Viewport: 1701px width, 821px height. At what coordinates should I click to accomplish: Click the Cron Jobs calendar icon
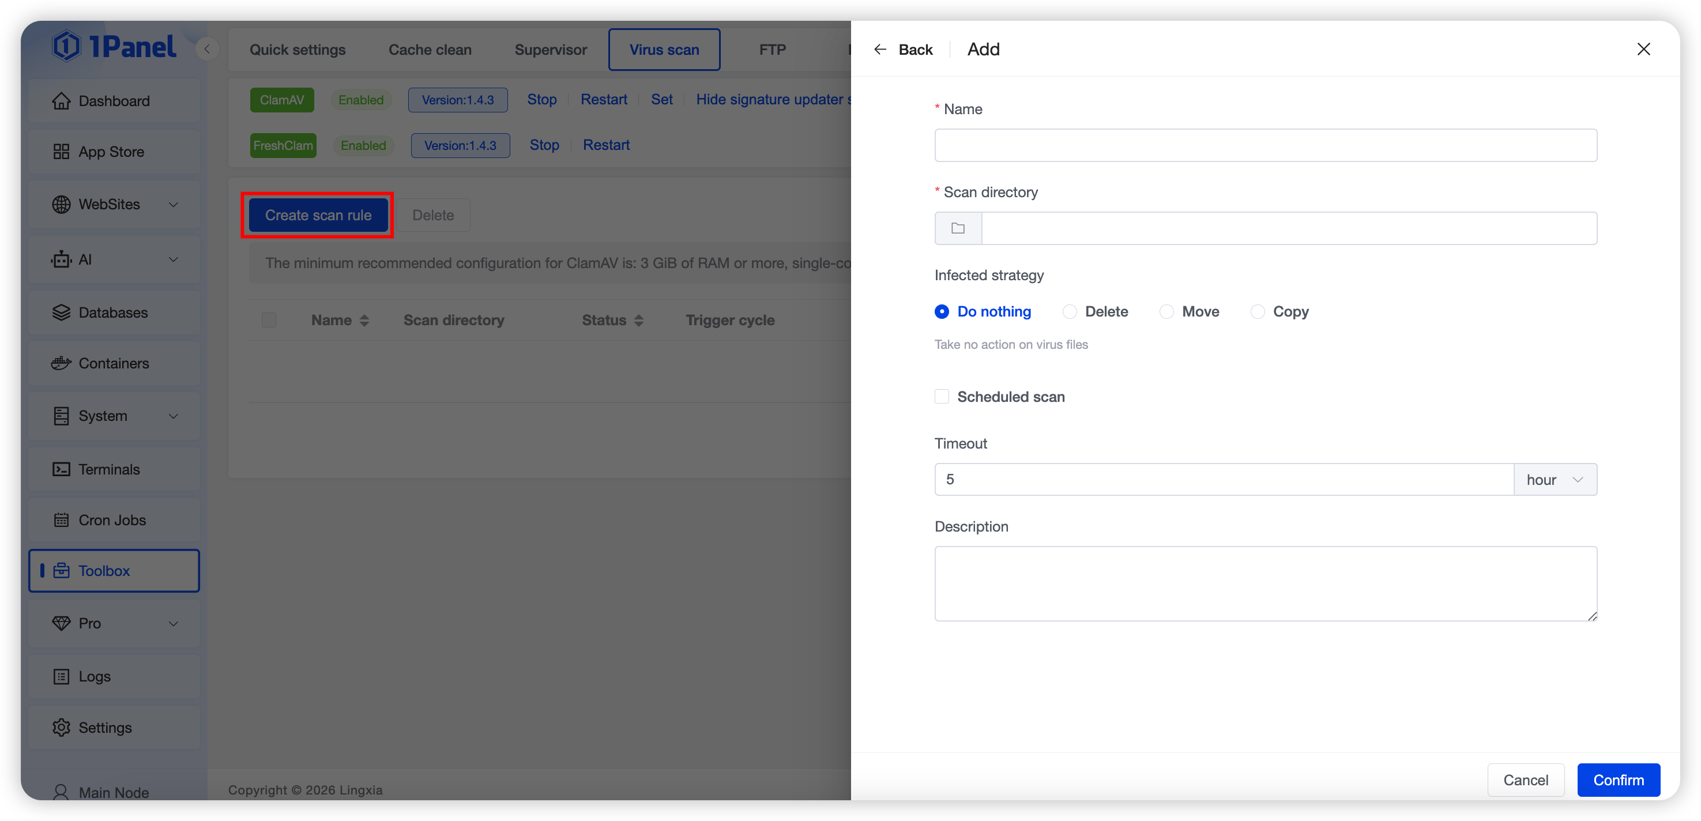(61, 521)
